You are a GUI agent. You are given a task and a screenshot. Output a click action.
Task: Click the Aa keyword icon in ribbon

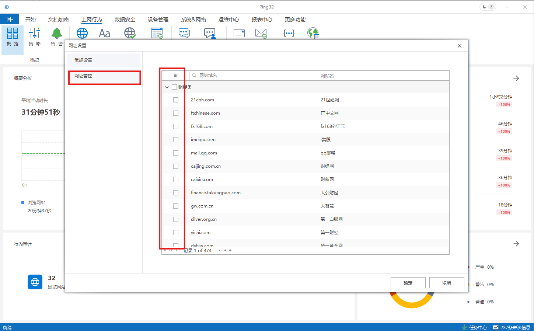[104, 34]
